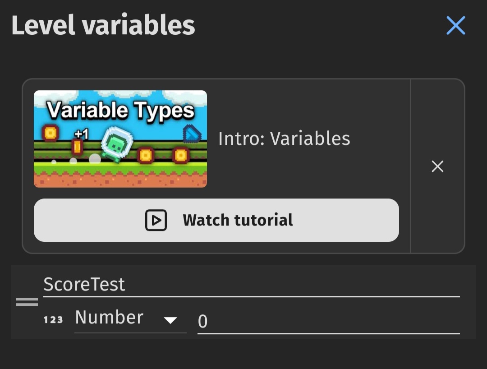Click the blue gem in the thumbnail
Image resolution: width=487 pixels, height=369 pixels.
[x=192, y=134]
